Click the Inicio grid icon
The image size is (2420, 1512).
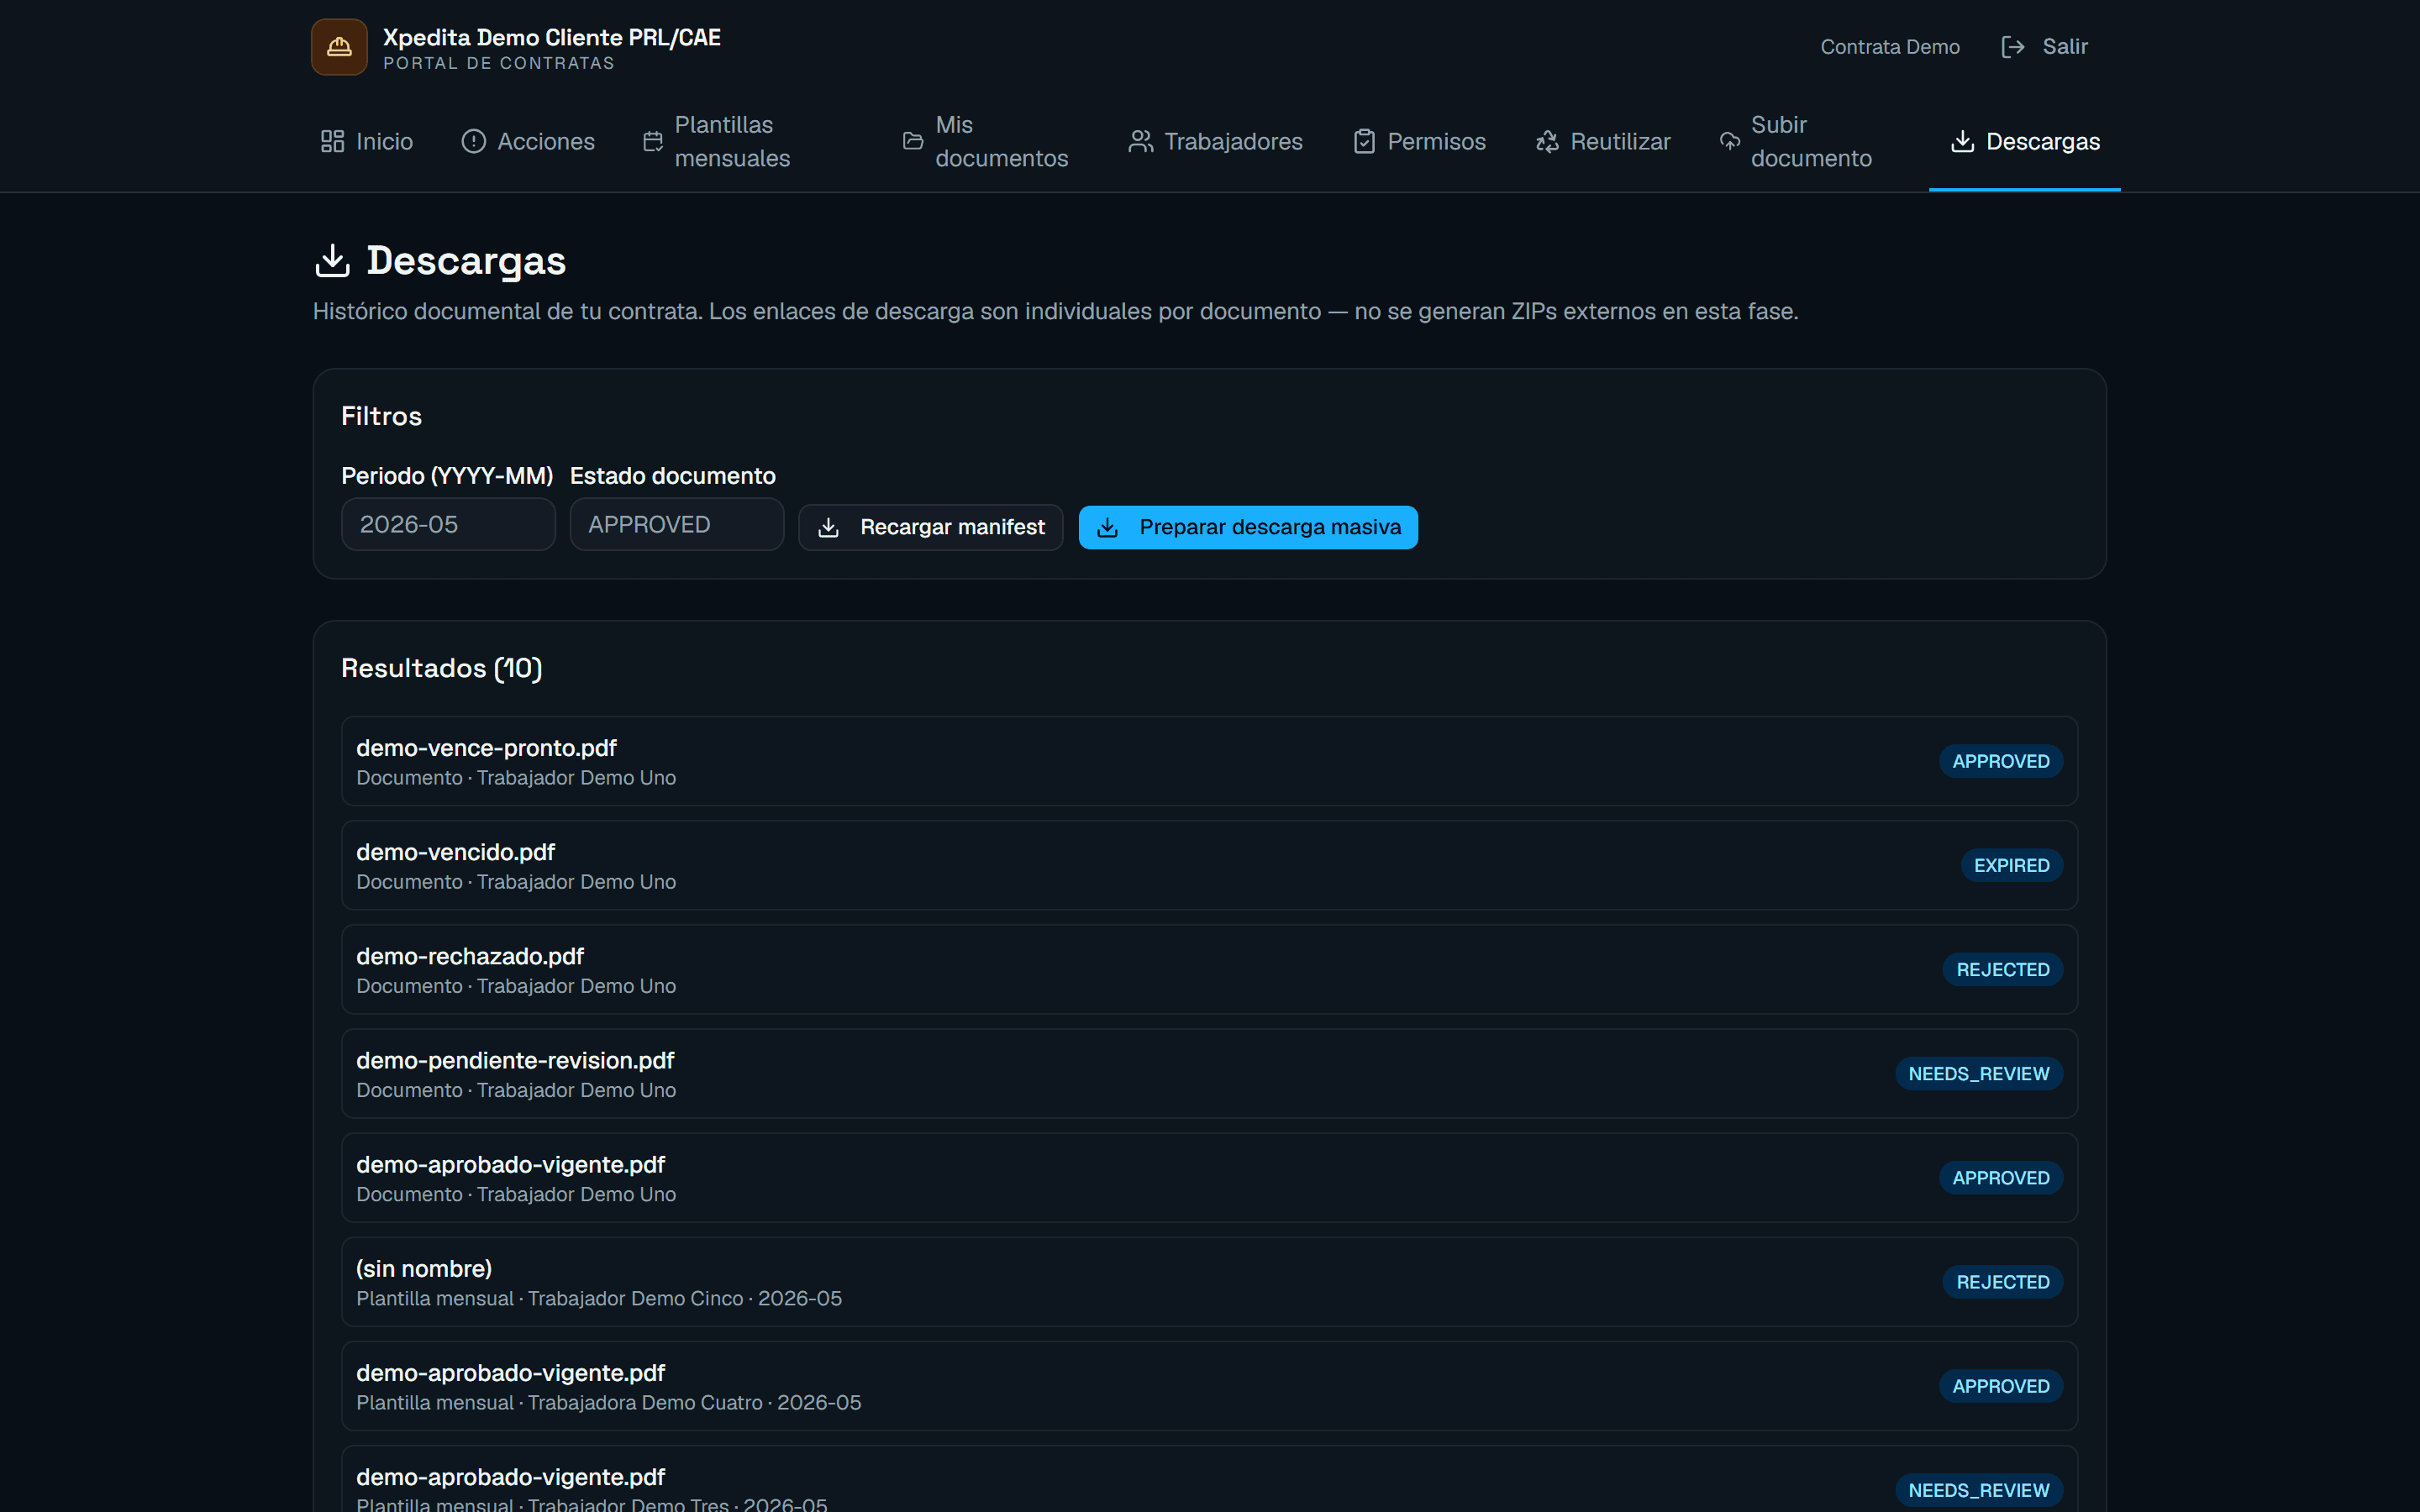332,141
